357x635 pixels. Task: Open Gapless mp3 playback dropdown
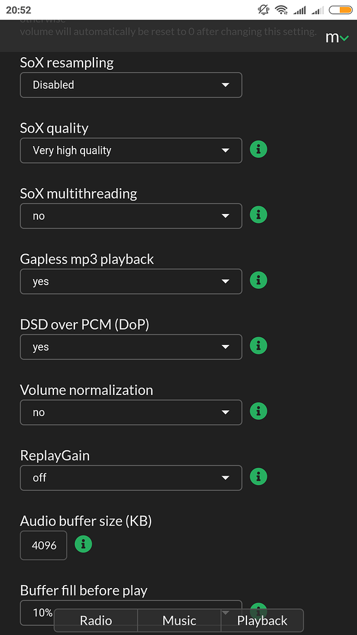(131, 281)
